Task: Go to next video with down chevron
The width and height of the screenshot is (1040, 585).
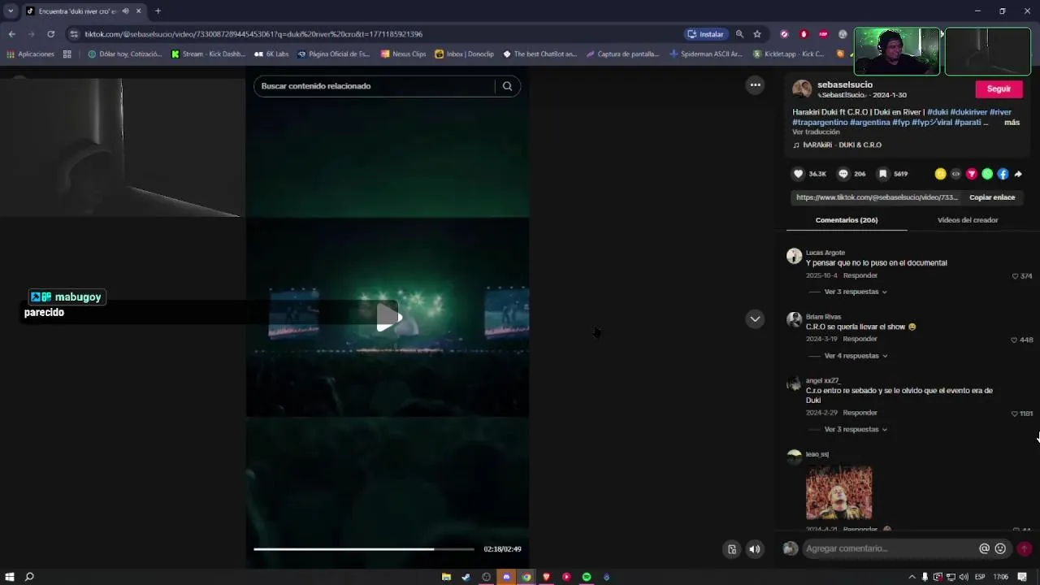Action: click(755, 319)
